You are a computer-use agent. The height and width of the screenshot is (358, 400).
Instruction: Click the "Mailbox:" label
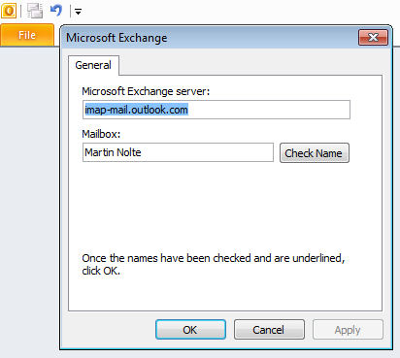(101, 134)
